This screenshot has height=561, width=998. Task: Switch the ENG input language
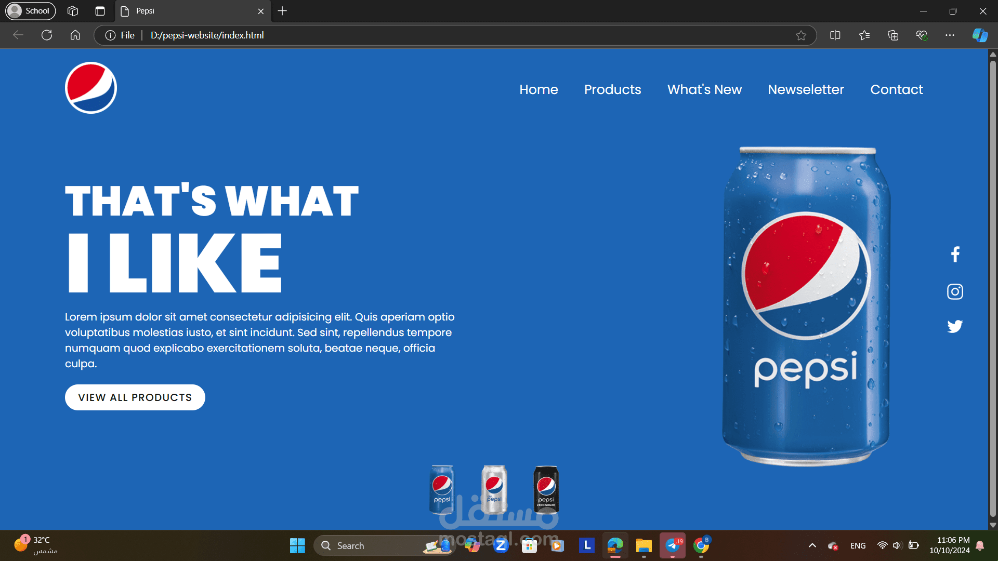tap(858, 546)
